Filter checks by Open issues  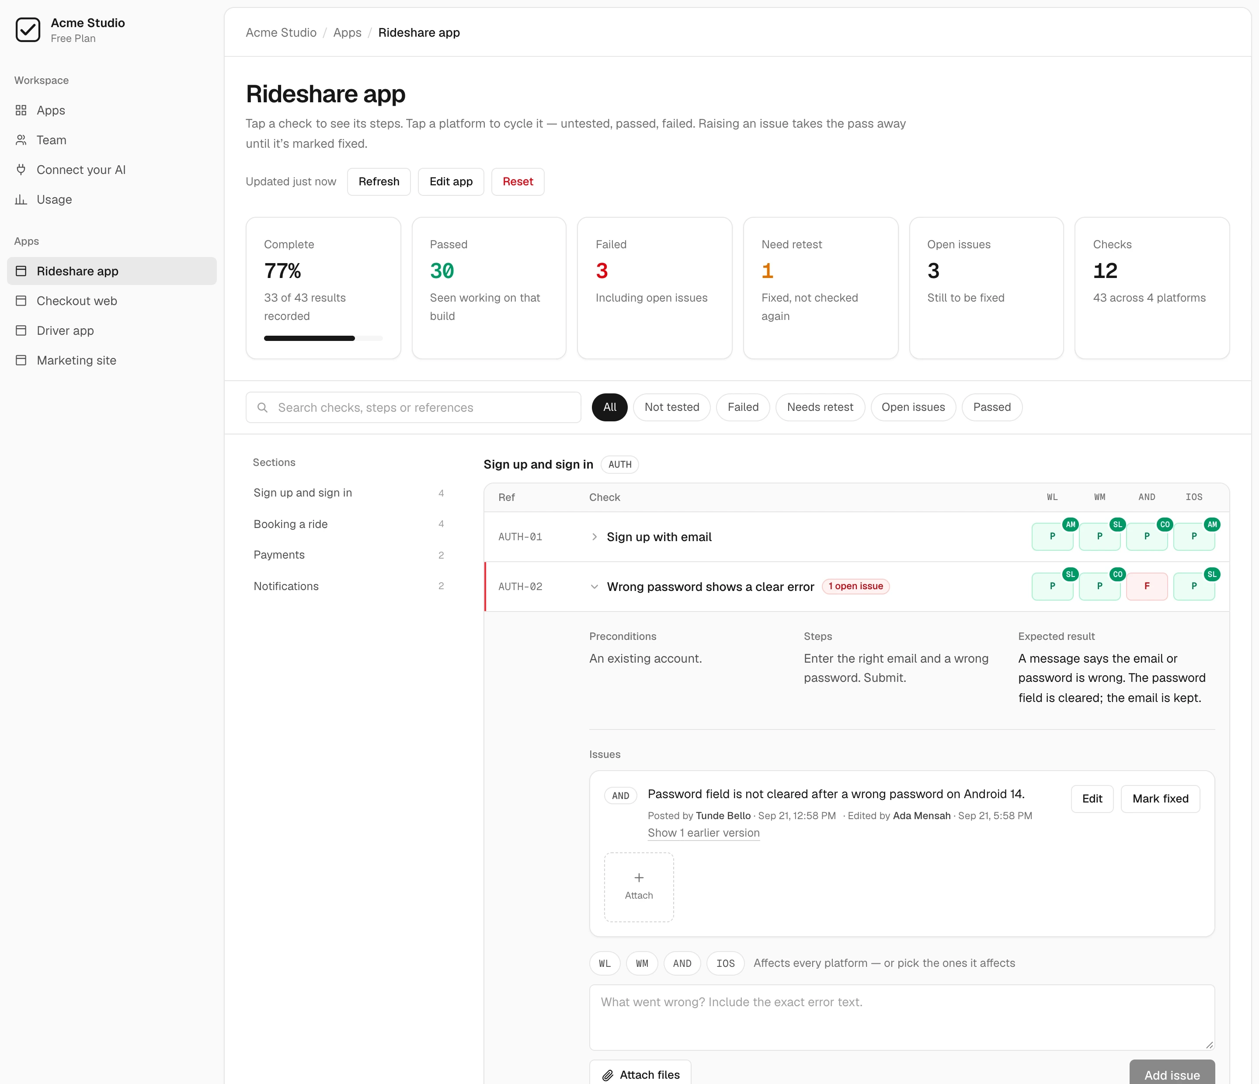point(913,407)
